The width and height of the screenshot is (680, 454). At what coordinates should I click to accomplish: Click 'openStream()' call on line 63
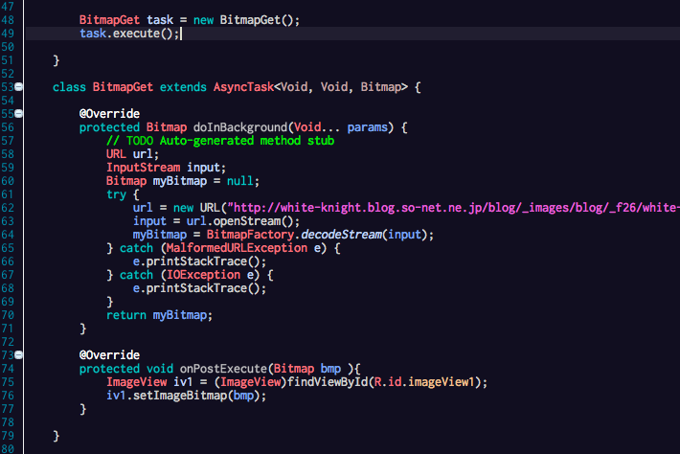coord(253,221)
